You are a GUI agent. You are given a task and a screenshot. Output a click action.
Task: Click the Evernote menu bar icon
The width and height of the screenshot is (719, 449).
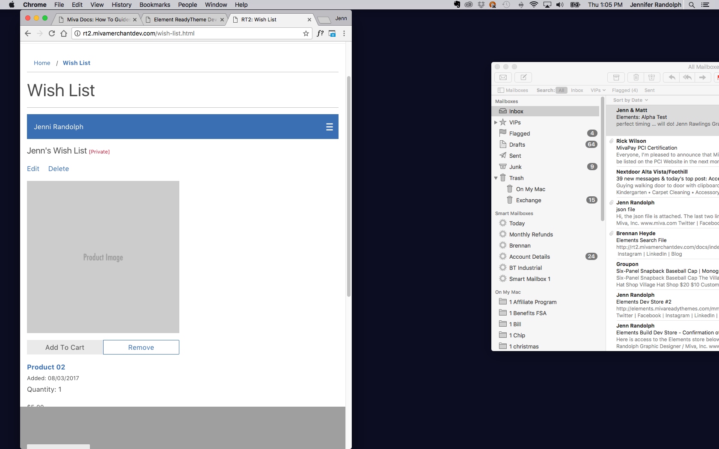point(457,5)
